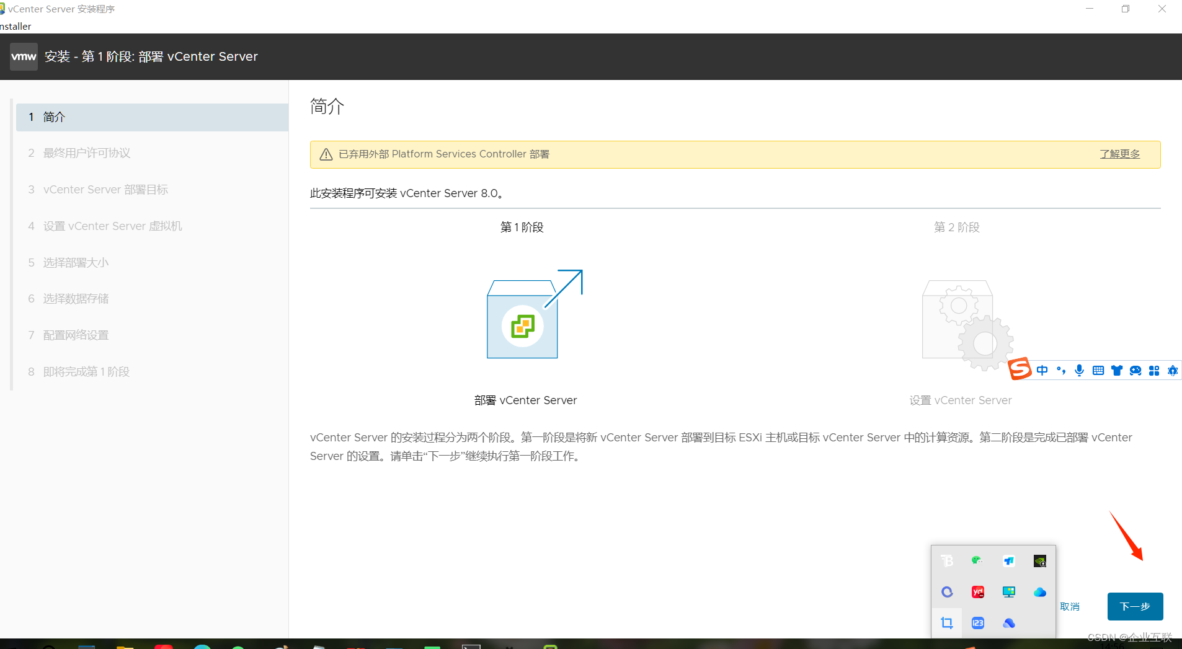Click the vmw logo in header
Image resolution: width=1182 pixels, height=649 pixels.
click(x=24, y=56)
